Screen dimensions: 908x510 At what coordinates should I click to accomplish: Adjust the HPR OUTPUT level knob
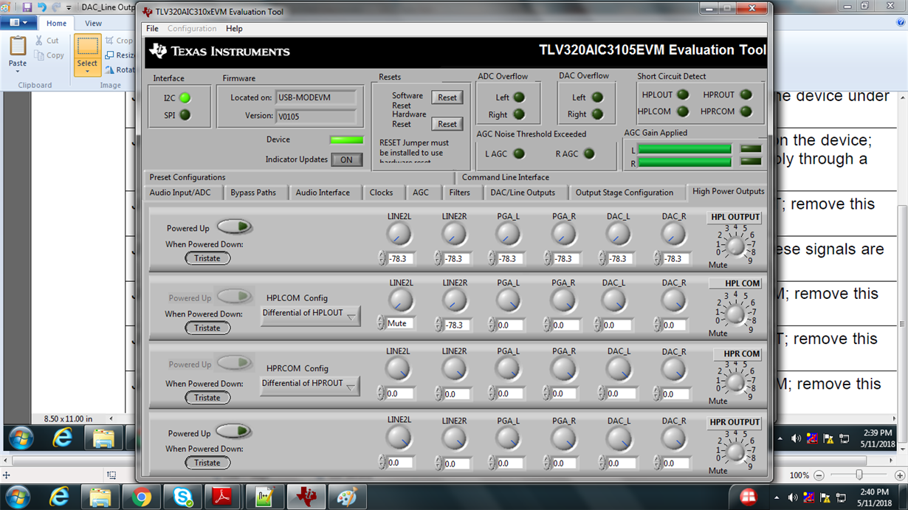(x=735, y=452)
